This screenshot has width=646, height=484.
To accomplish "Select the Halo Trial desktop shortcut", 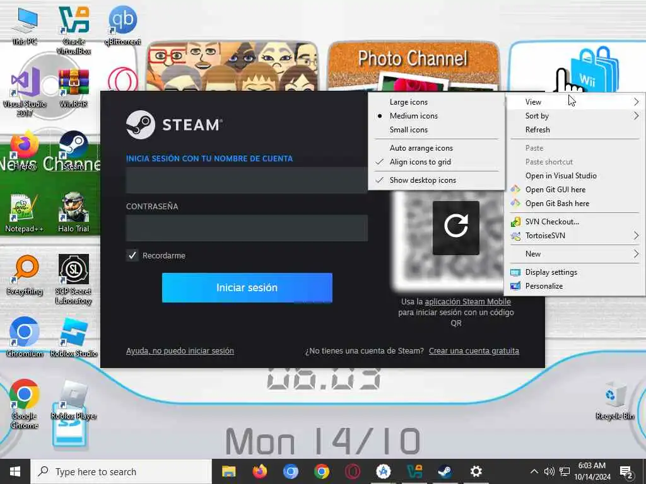I will [x=74, y=213].
